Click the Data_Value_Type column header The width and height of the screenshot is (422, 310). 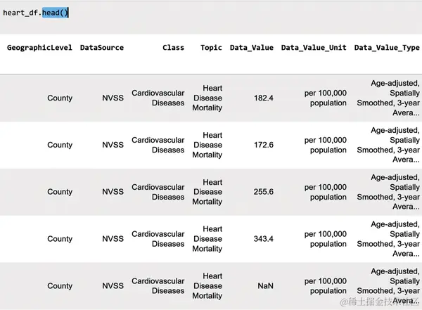[x=387, y=48]
